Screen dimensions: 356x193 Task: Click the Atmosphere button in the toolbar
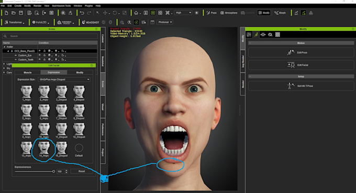point(229,13)
